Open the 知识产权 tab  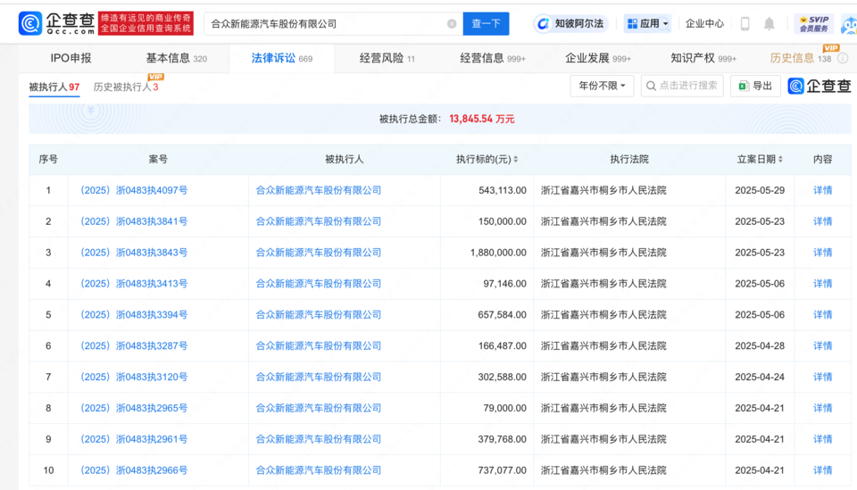click(703, 58)
